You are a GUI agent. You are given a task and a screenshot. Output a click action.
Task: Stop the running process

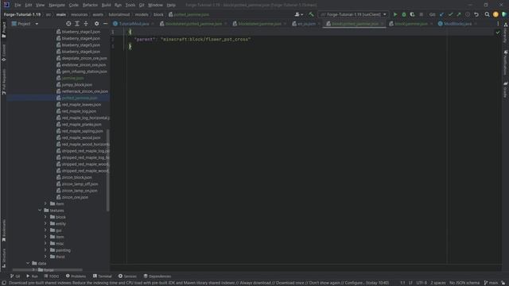point(421,14)
